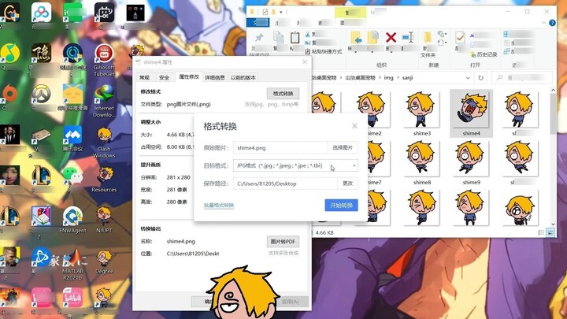Click the Move to folder arrow icon
The image size is (567, 319).
pyautogui.click(x=357, y=38)
